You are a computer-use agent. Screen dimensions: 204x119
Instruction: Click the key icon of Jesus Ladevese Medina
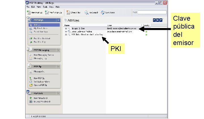click(x=69, y=31)
